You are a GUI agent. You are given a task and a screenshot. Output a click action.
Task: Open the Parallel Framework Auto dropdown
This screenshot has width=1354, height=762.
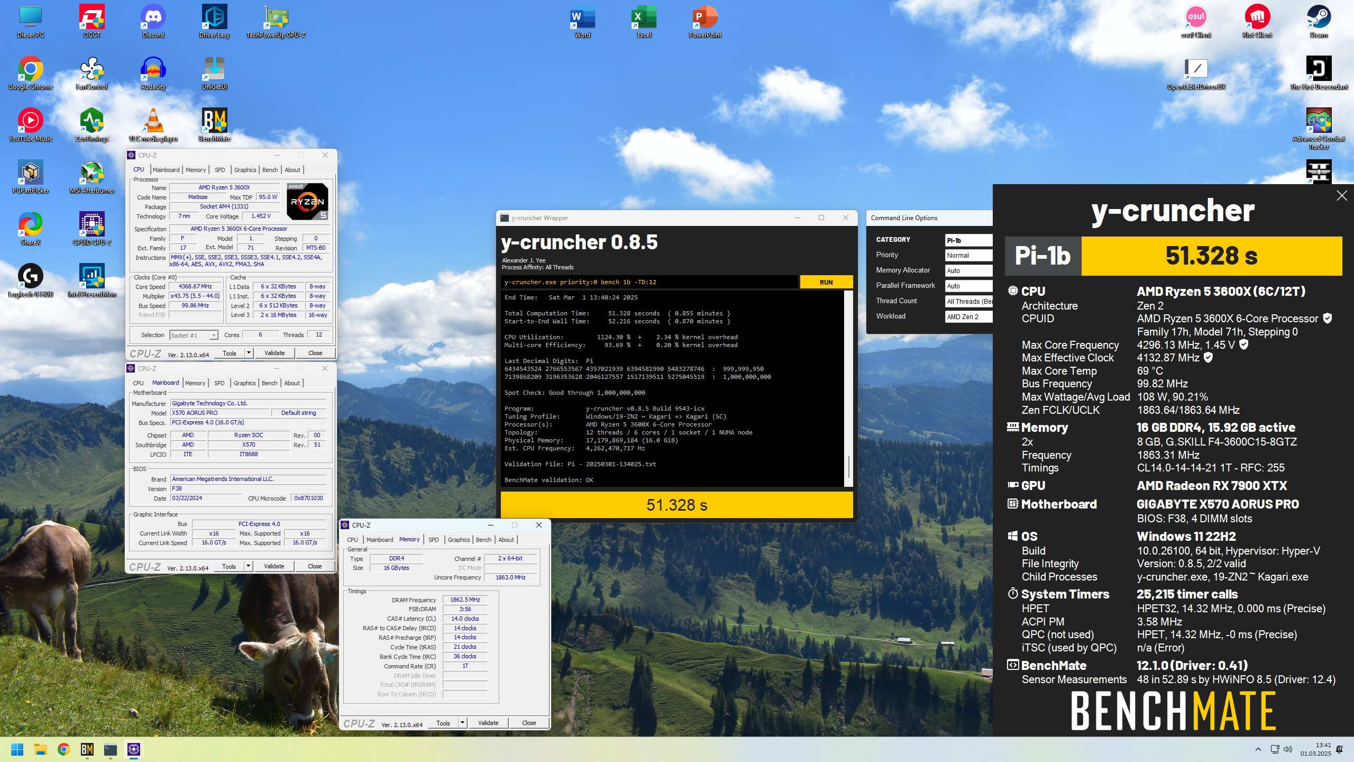pyautogui.click(x=968, y=286)
